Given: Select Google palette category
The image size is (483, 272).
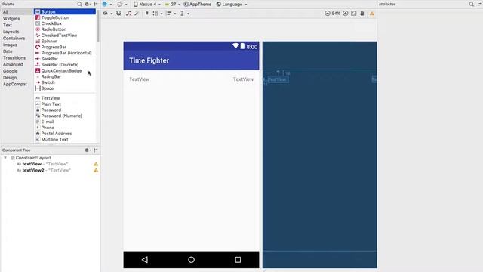Looking at the screenshot, I should (10, 71).
